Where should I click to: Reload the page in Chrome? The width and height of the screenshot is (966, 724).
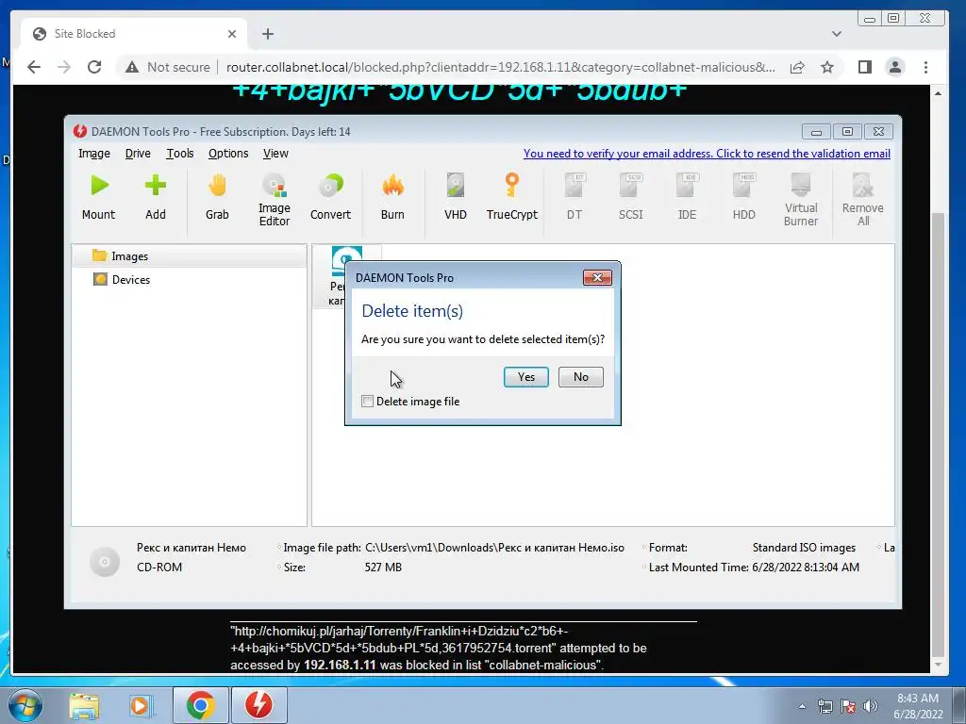(x=94, y=67)
